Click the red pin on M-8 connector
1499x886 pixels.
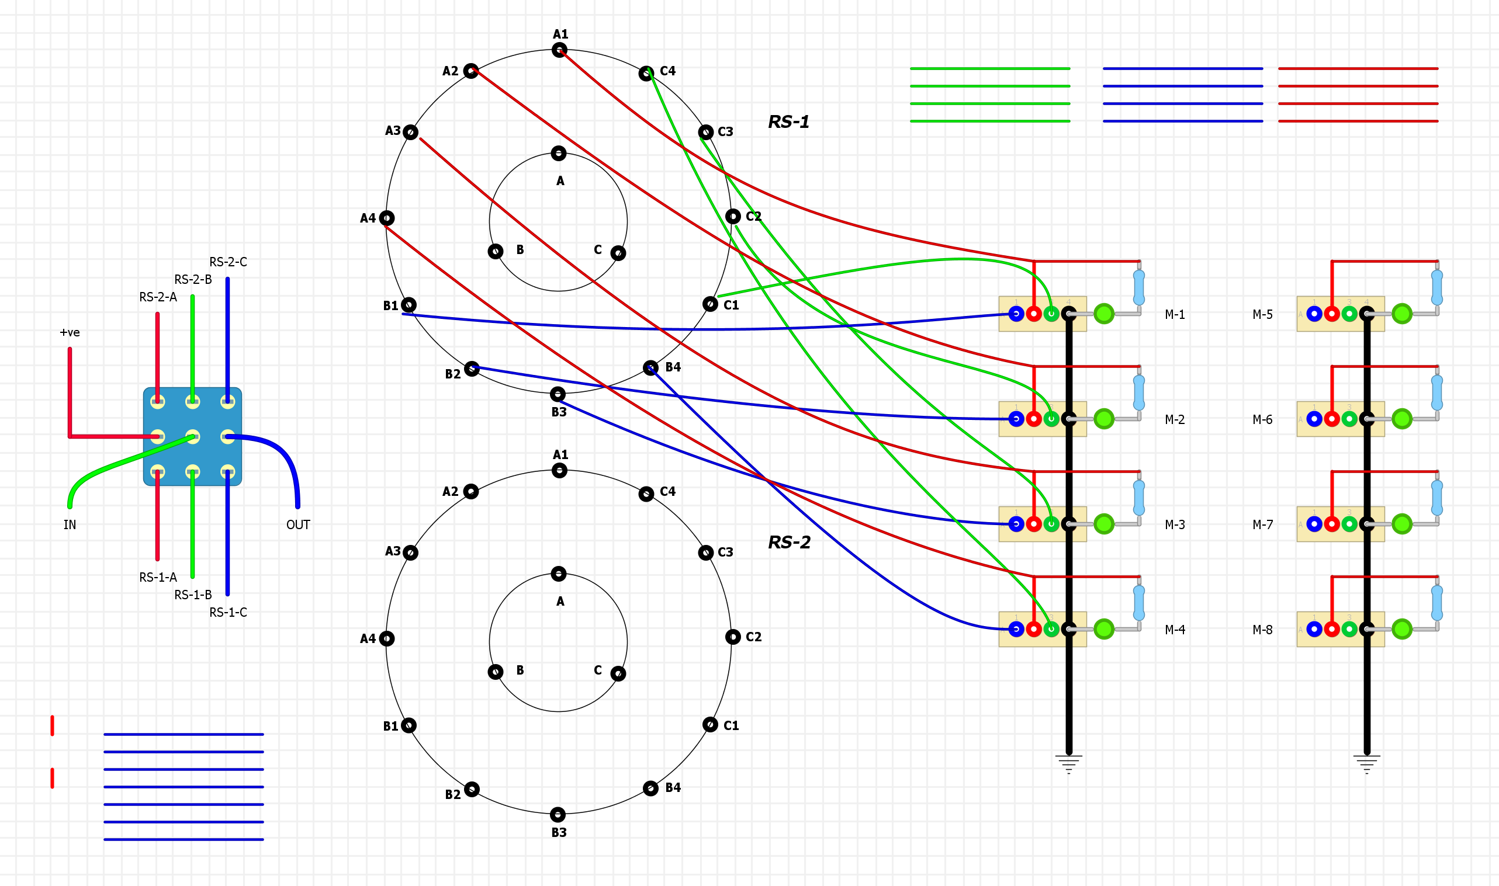point(1332,628)
